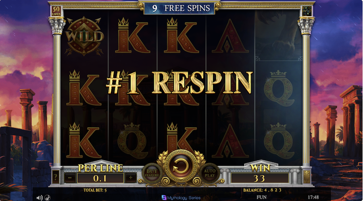Click the Mythology Series logo

(181, 197)
